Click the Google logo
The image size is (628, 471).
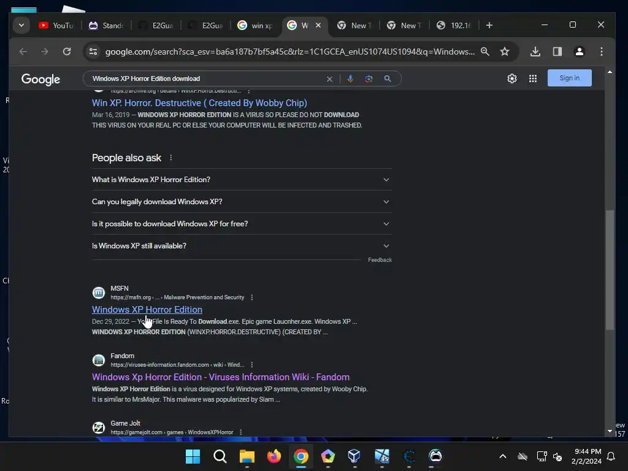(41, 79)
